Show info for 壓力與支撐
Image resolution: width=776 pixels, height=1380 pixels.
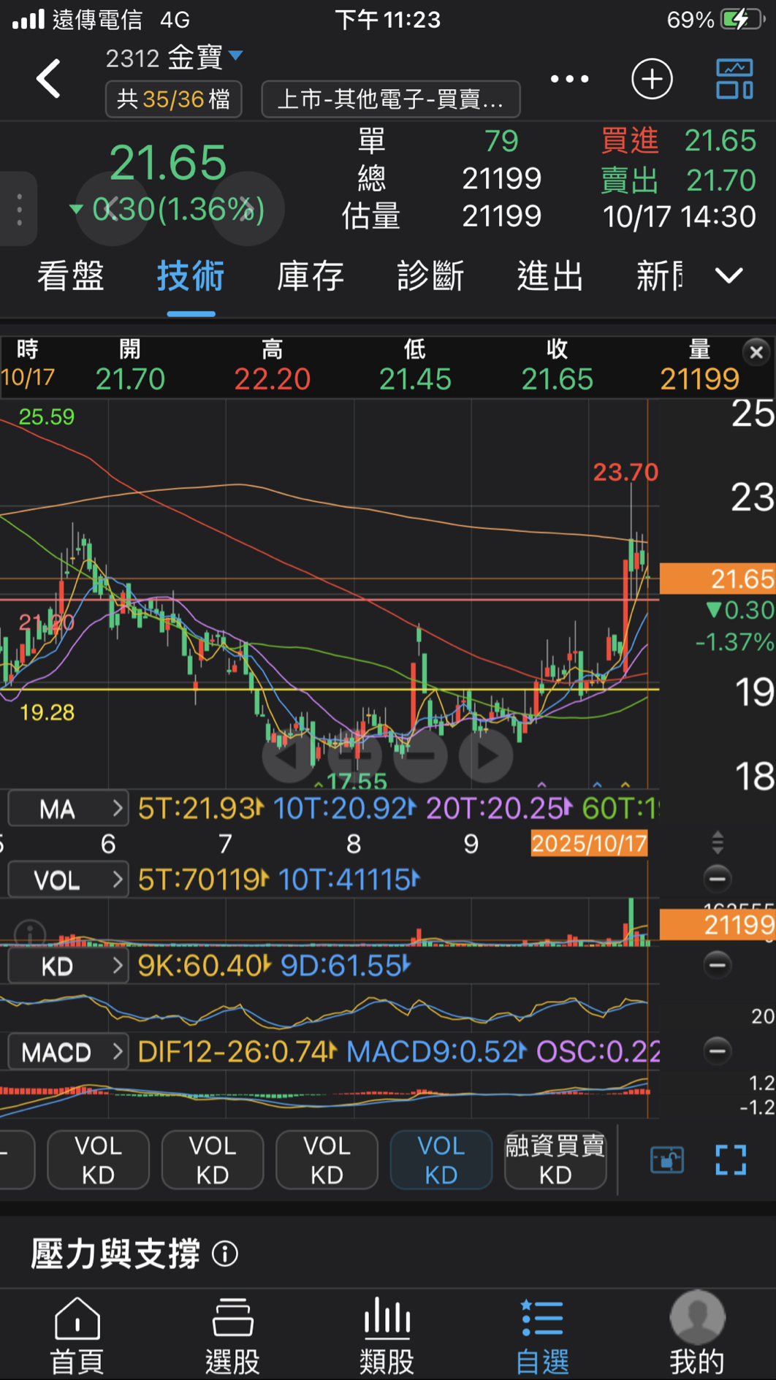225,1254
